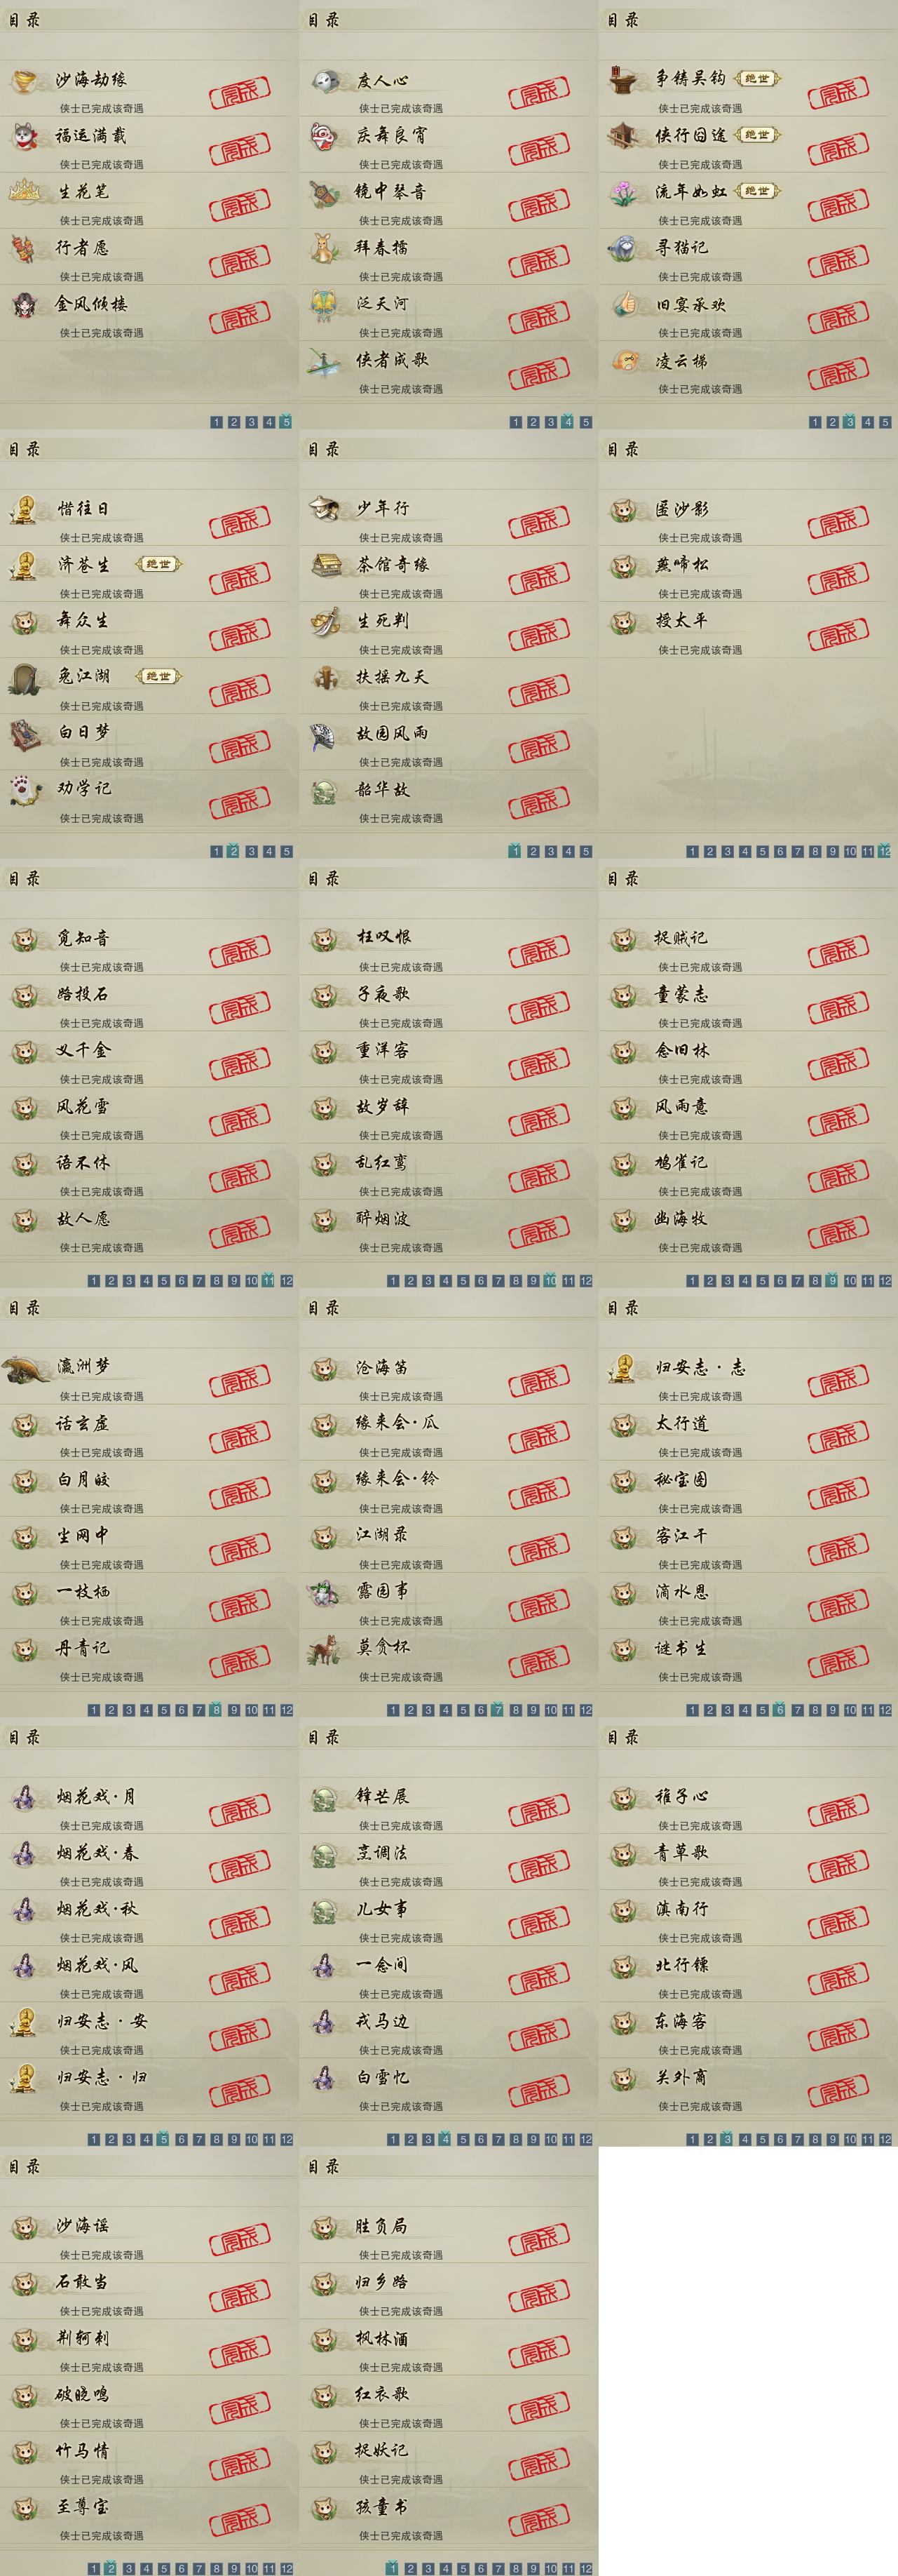Open the 侠者成歌 adventure entry

click(449, 370)
